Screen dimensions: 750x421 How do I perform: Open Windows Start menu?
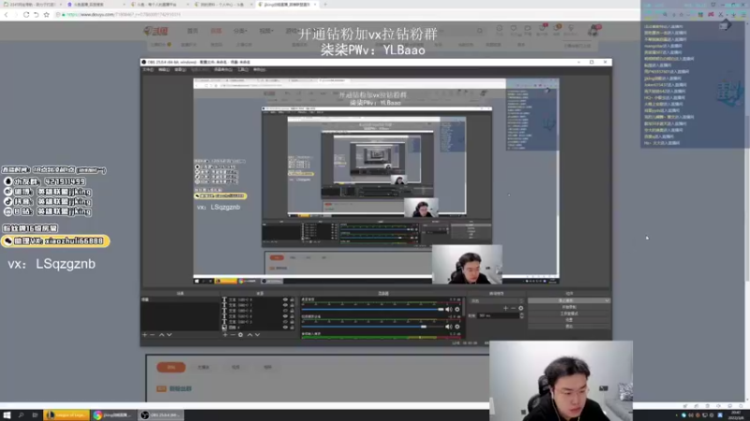(7, 415)
